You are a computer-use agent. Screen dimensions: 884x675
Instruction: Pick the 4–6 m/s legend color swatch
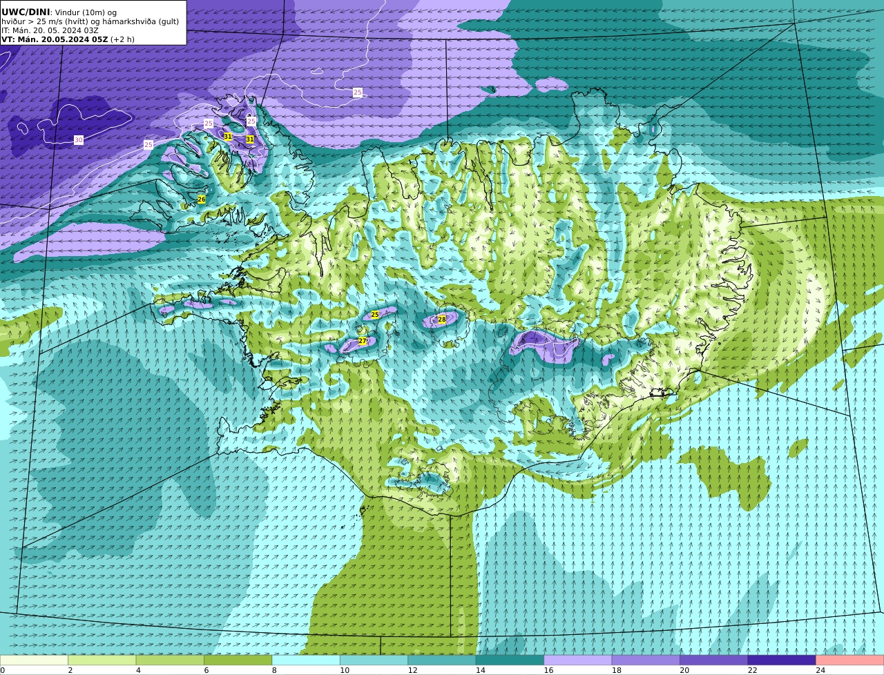point(170,660)
